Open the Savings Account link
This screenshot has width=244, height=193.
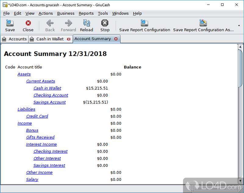coord(49,102)
